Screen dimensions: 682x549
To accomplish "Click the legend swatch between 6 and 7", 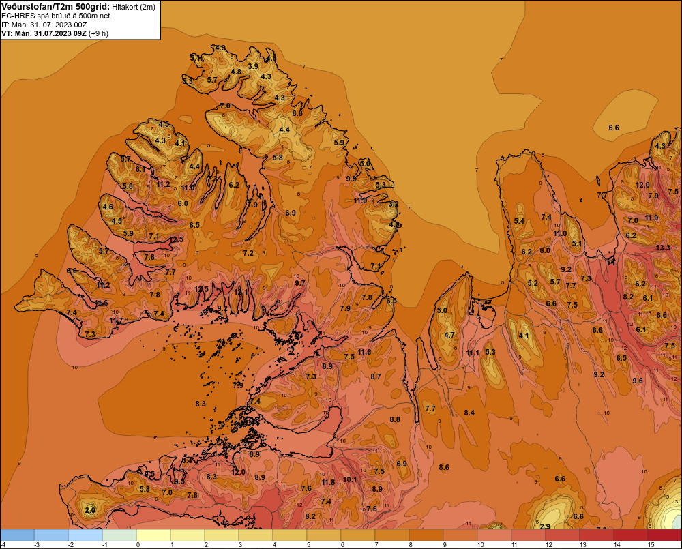I will 358,535.
